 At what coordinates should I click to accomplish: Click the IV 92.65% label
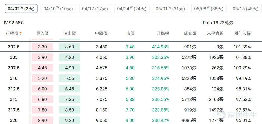click(x=14, y=23)
